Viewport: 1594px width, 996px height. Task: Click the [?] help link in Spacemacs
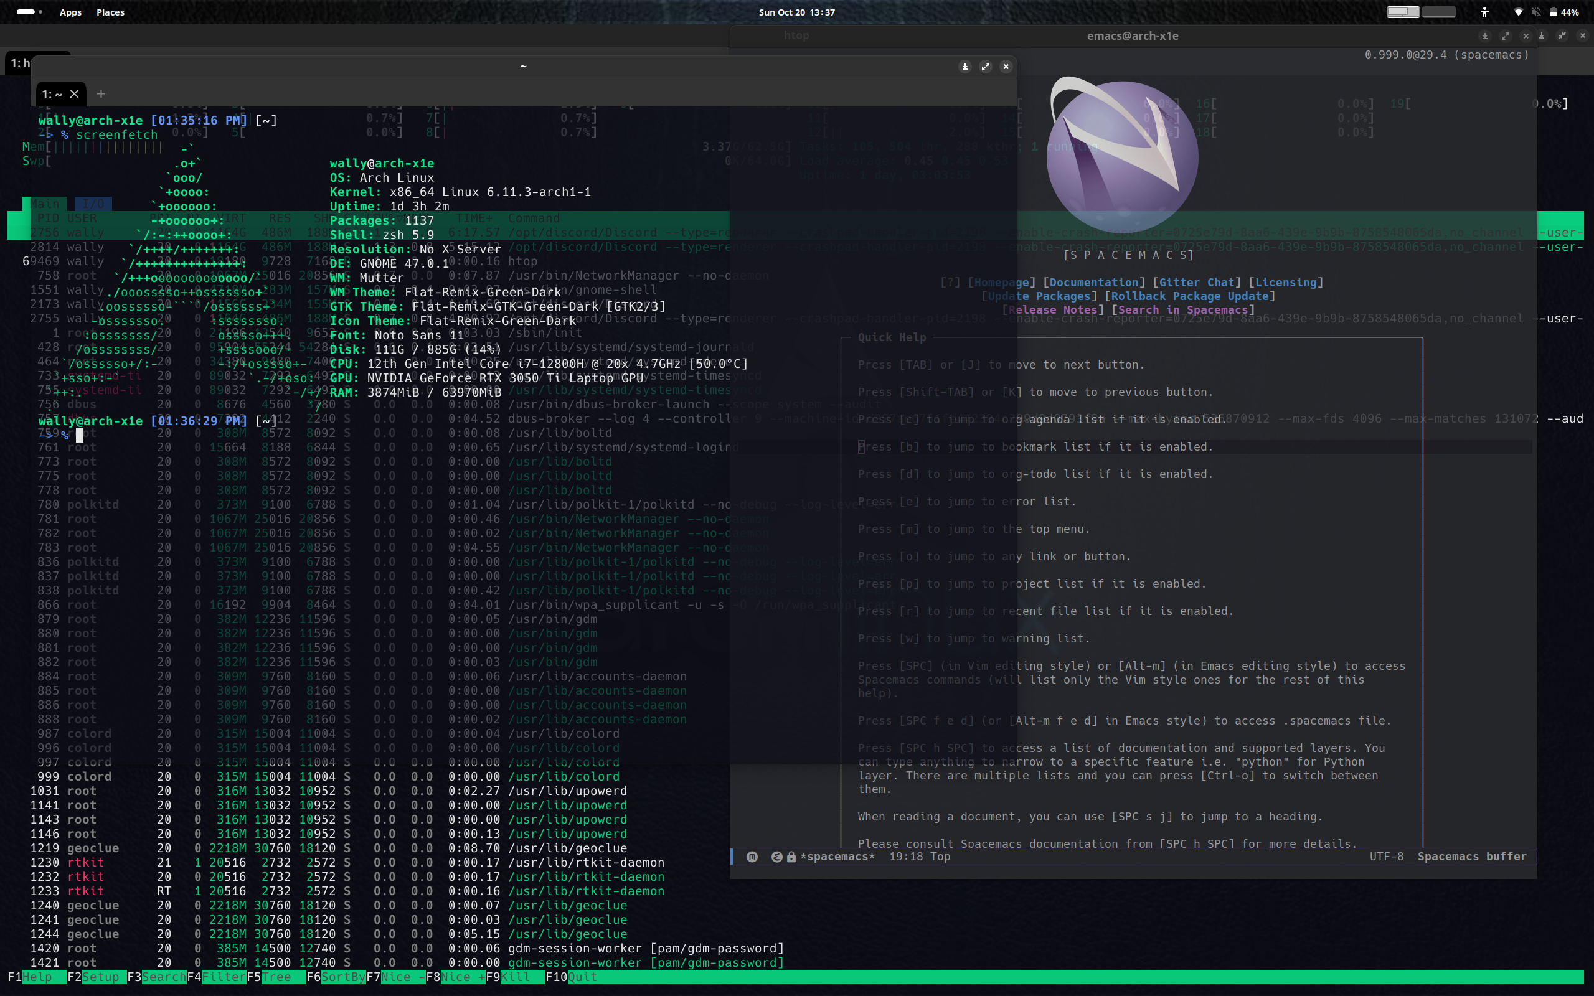(x=950, y=282)
